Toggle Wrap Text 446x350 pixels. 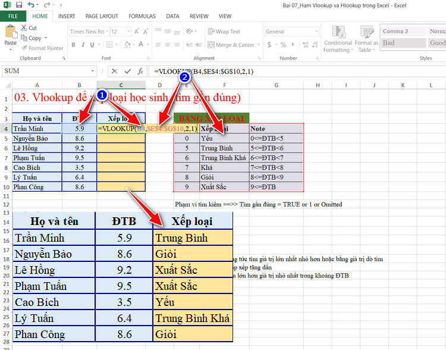(224, 32)
